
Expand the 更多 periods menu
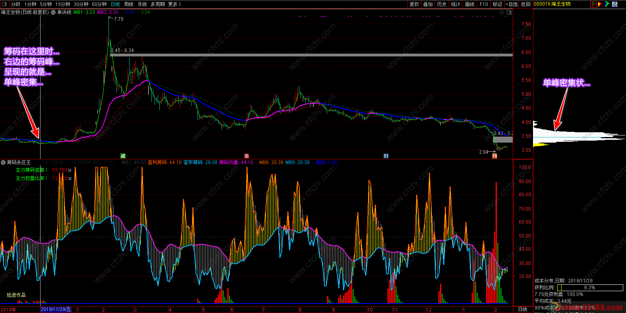(x=174, y=4)
